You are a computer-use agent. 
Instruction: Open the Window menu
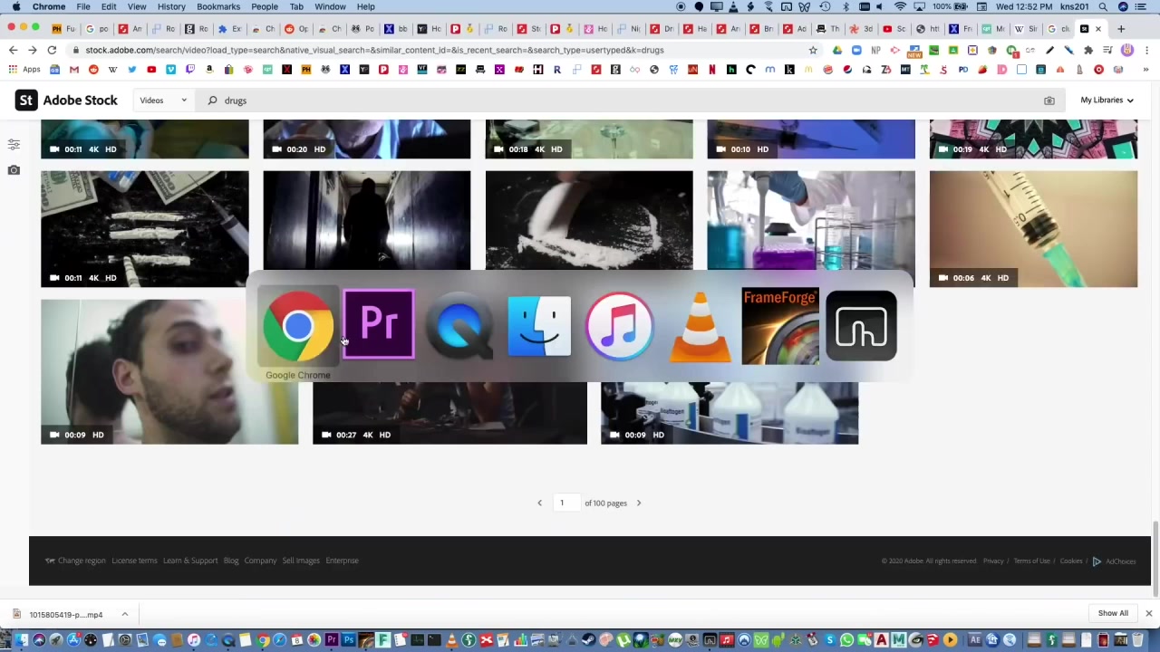[x=330, y=7]
